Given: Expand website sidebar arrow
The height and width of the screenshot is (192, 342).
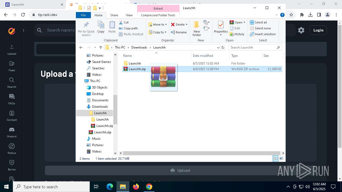Looking at the screenshot, I should click(24, 30).
